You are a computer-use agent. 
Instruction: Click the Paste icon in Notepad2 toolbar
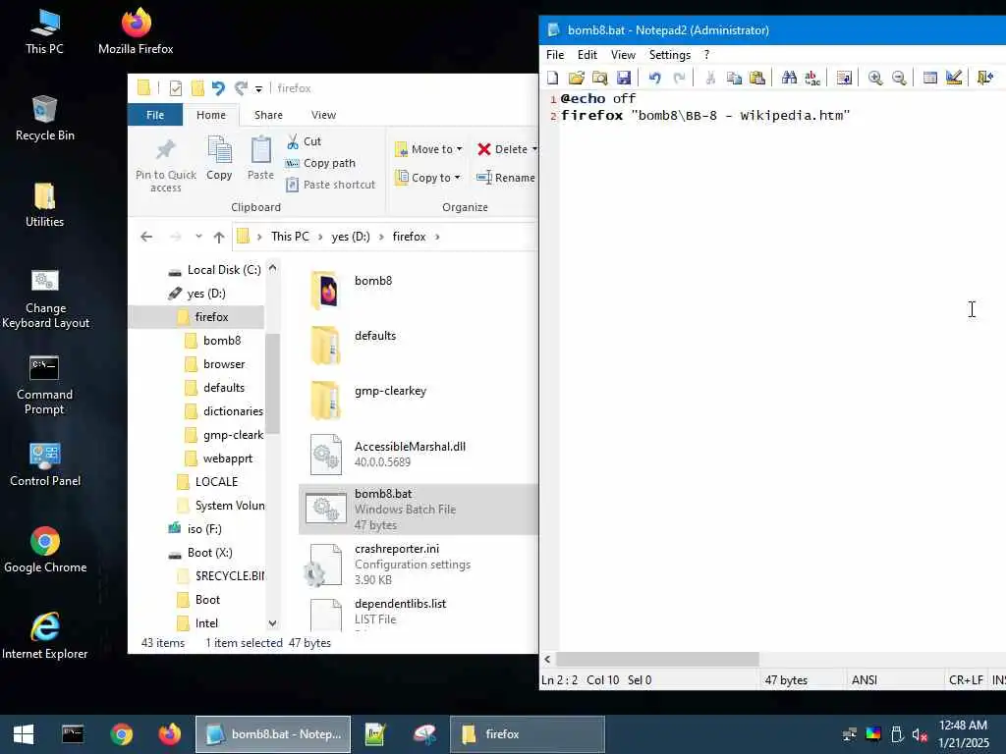click(757, 79)
